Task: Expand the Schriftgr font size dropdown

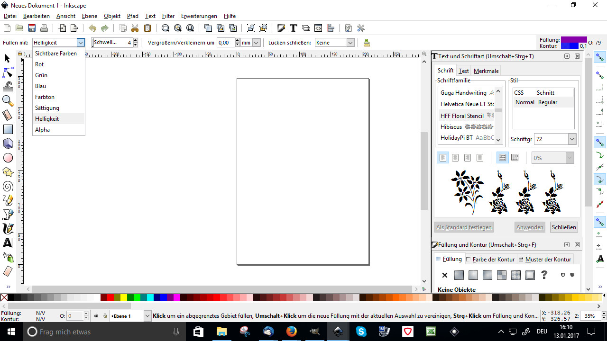Action: [x=571, y=139]
